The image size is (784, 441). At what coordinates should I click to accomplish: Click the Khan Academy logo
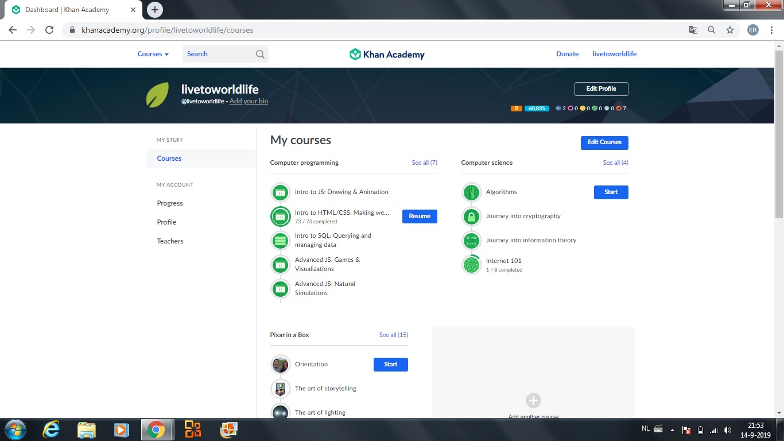click(387, 54)
